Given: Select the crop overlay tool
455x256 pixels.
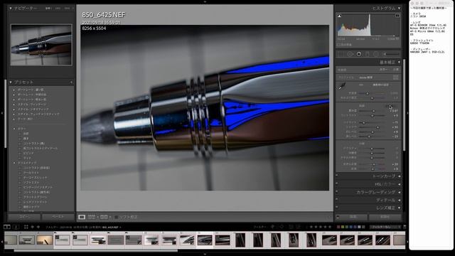Looking at the screenshot, I should [341, 54].
